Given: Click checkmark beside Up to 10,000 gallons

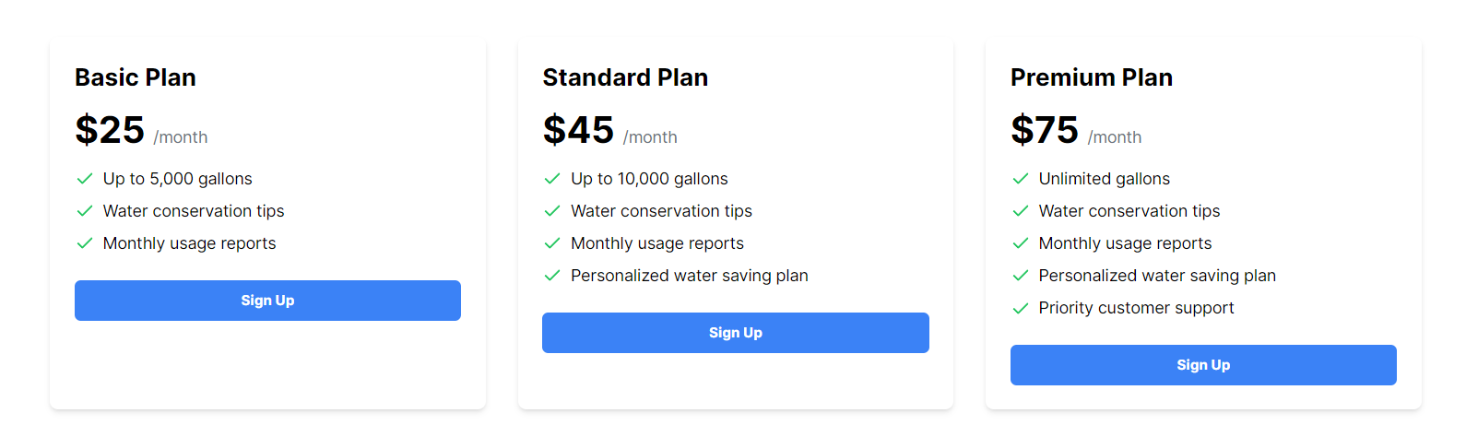Looking at the screenshot, I should click(552, 179).
